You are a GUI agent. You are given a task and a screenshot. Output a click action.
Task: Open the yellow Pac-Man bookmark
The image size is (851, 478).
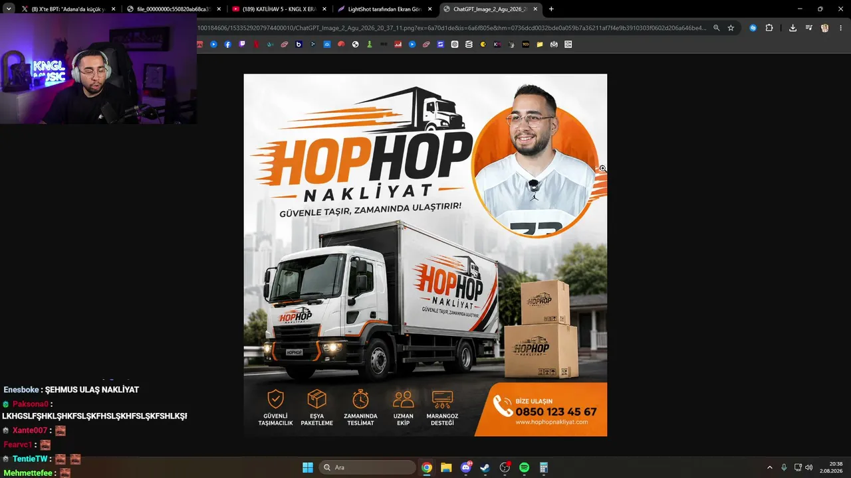coord(483,44)
